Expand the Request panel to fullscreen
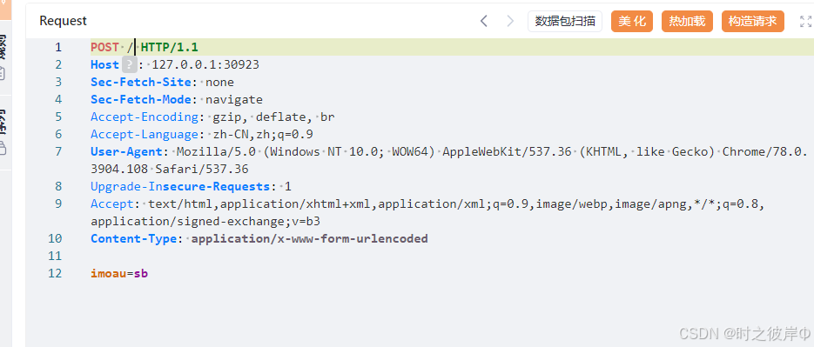 coord(805,21)
